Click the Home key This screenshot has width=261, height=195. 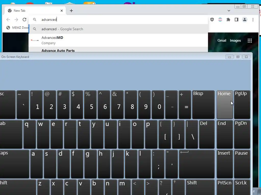225,105
